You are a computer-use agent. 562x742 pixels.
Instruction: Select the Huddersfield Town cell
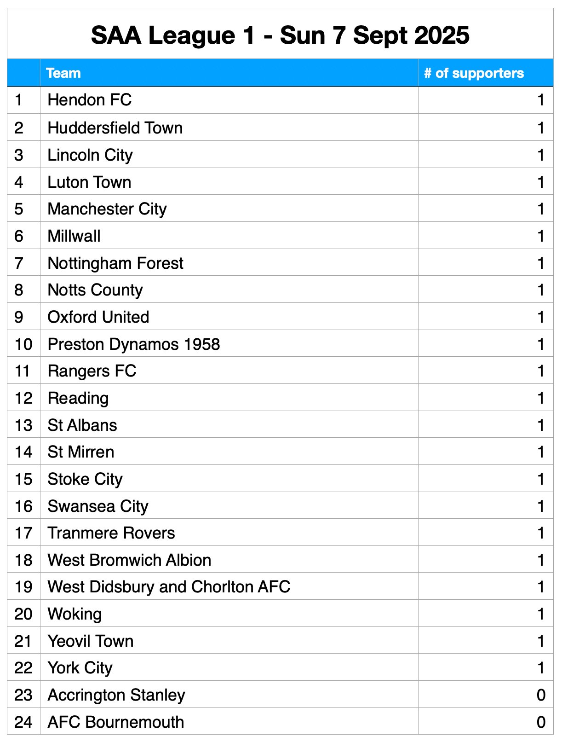(115, 128)
